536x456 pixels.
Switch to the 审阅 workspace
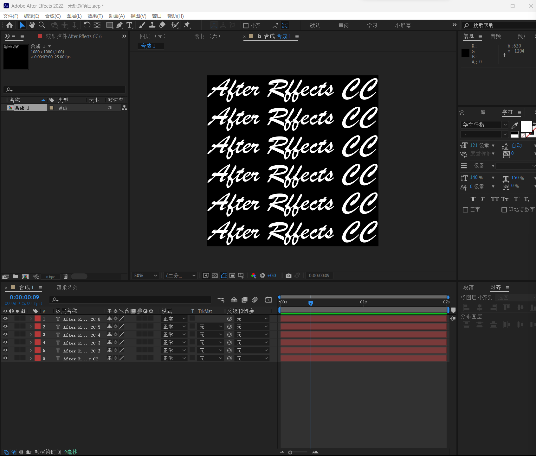pos(344,25)
